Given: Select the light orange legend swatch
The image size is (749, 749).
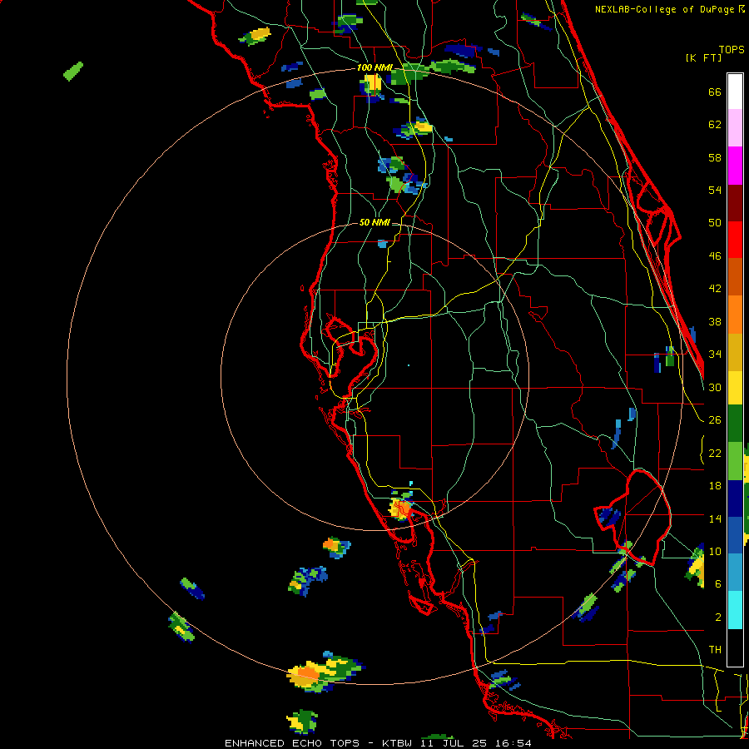Looking at the screenshot, I should coord(735,314).
